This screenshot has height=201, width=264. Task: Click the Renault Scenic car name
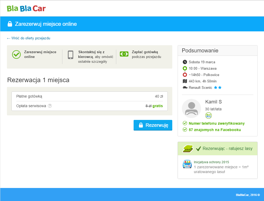(x=200, y=87)
